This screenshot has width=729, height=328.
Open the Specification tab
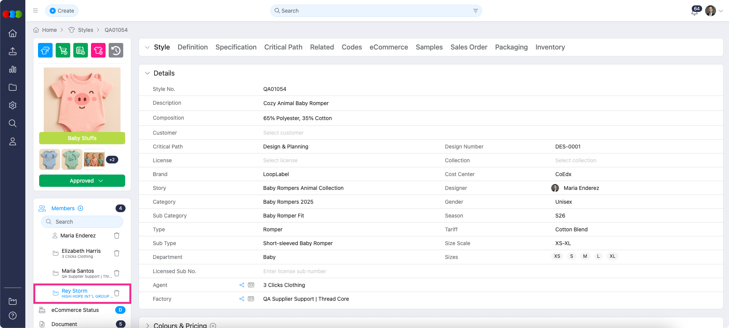tap(236, 47)
